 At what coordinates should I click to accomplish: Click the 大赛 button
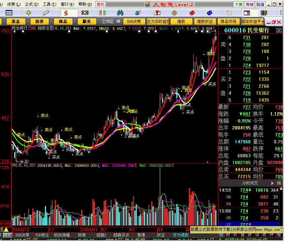[238, 4]
